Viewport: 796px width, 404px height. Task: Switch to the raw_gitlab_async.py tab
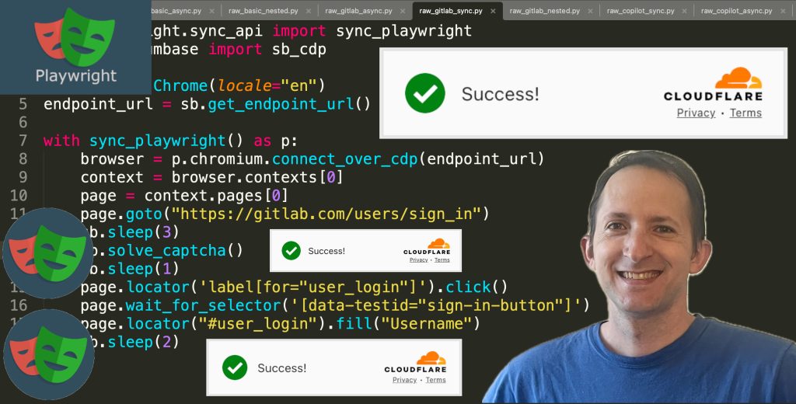[x=359, y=11]
